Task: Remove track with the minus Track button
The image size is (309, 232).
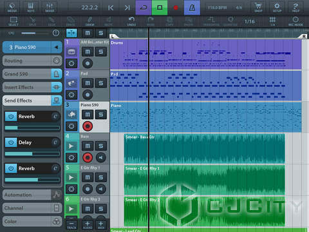Action: click(71, 225)
